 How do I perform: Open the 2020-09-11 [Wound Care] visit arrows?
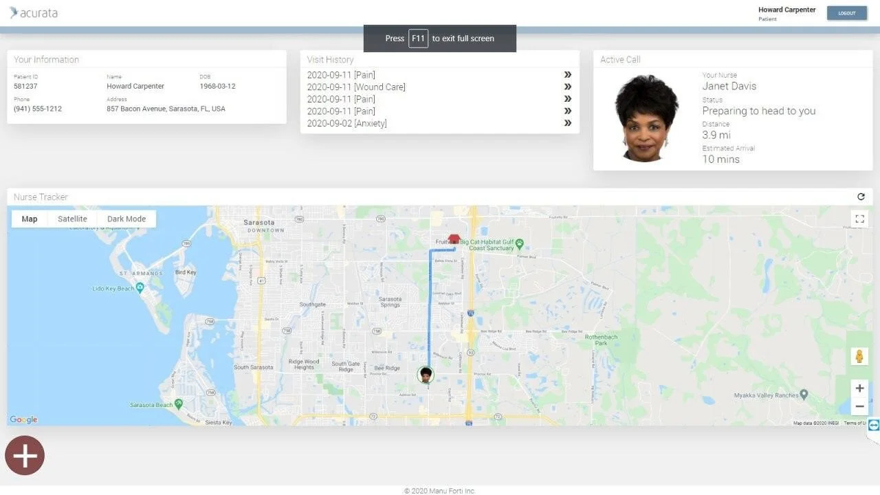568,87
